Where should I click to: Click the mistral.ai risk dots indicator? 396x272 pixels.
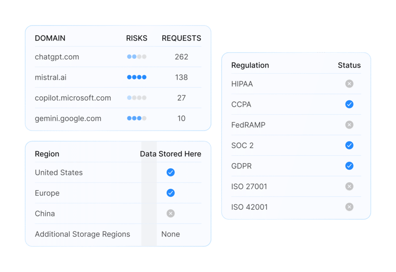pyautogui.click(x=137, y=77)
